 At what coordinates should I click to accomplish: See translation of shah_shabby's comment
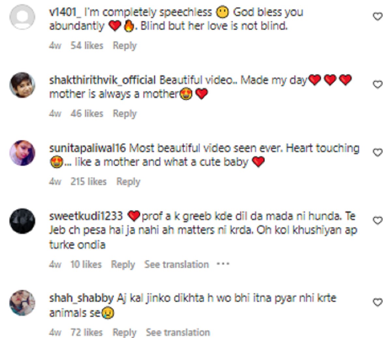[x=178, y=332]
